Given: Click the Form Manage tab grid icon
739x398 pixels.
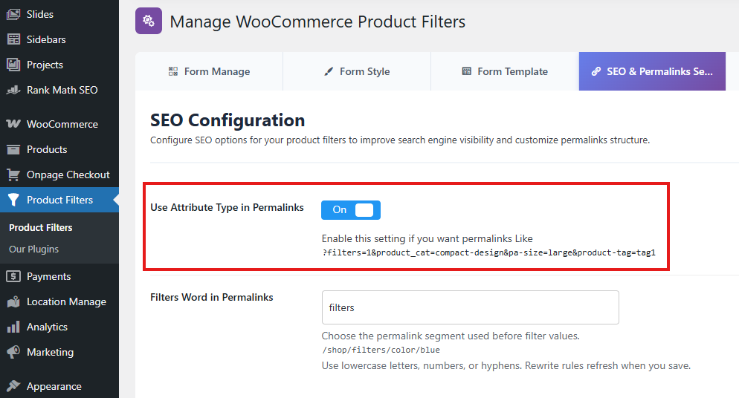Looking at the screenshot, I should click(173, 71).
